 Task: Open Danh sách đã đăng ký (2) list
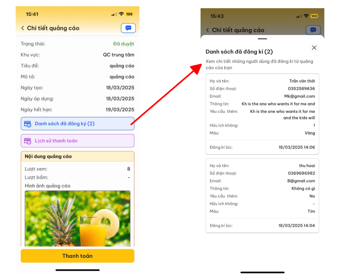pyautogui.click(x=78, y=124)
